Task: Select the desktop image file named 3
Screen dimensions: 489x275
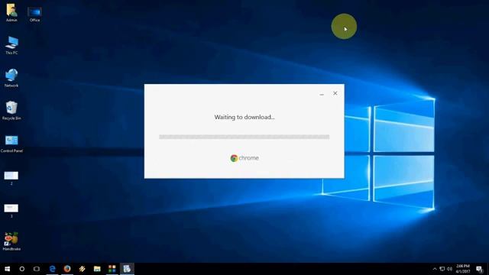Action: click(x=11, y=211)
